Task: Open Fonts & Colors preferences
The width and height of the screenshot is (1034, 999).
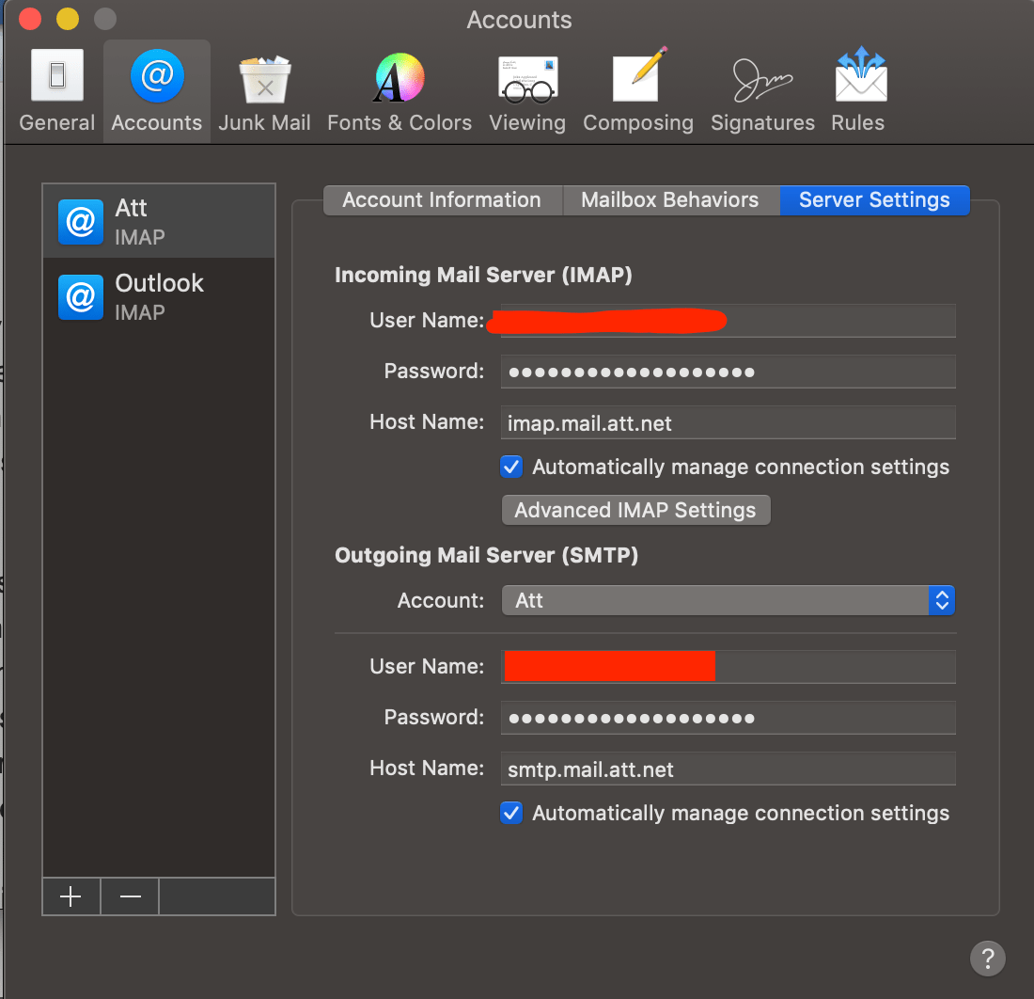Action: [399, 91]
